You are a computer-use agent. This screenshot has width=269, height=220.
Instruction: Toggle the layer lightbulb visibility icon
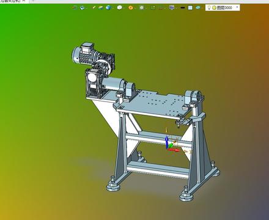pyautogui.click(x=209, y=7)
